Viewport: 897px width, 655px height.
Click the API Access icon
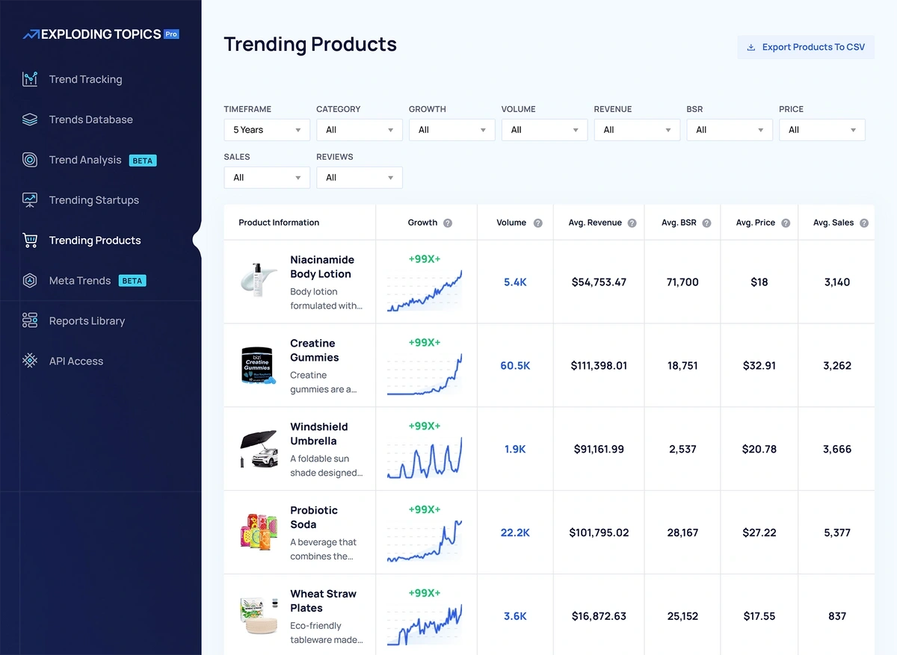coord(30,361)
